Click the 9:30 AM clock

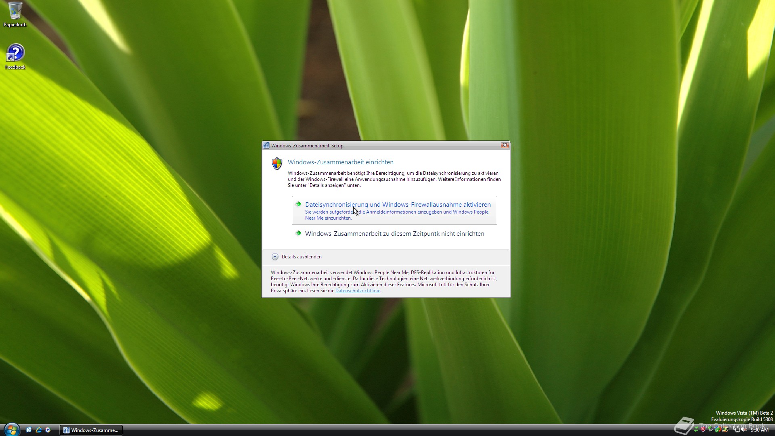pos(760,430)
